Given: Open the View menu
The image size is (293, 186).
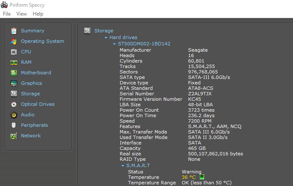Looking at the screenshot, I should pyautogui.click(x=21, y=14).
